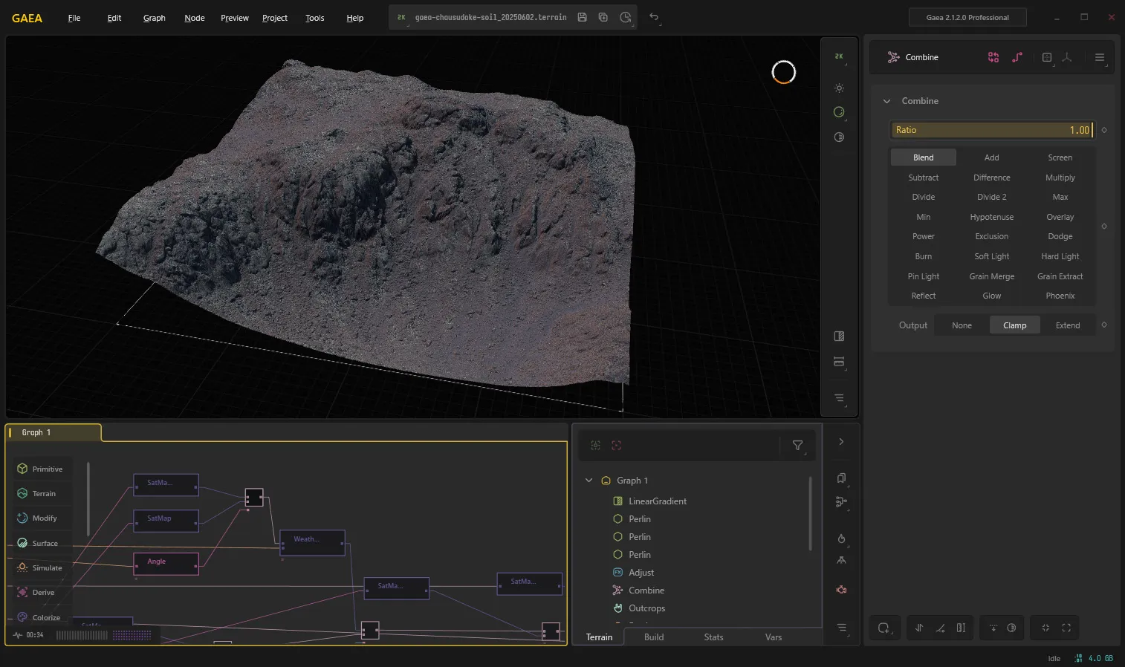Click the Ratio slider
Image resolution: width=1125 pixels, height=667 pixels.
coord(991,130)
